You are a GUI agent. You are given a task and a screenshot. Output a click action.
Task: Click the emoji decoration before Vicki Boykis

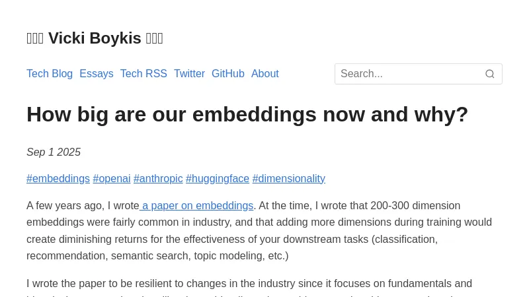35,38
